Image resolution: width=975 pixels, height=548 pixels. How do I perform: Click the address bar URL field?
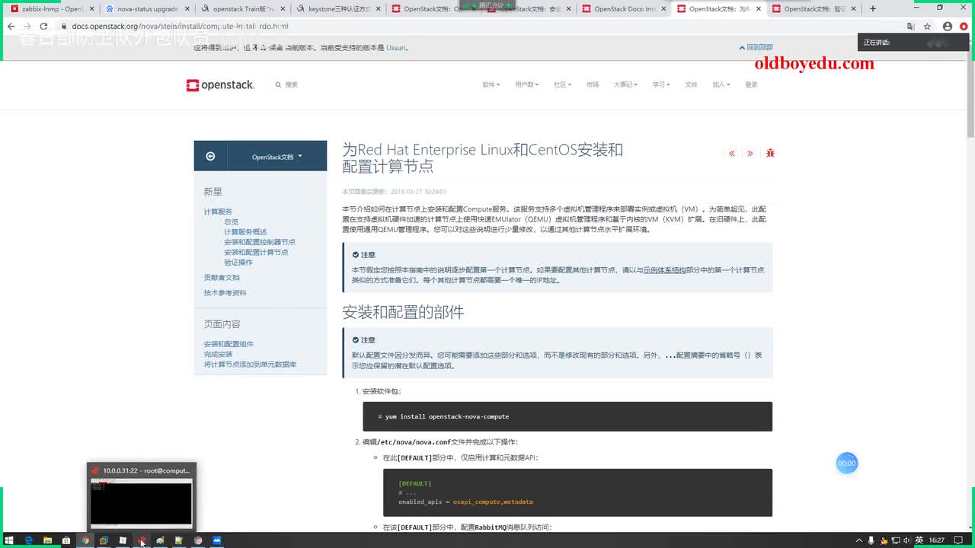point(480,26)
